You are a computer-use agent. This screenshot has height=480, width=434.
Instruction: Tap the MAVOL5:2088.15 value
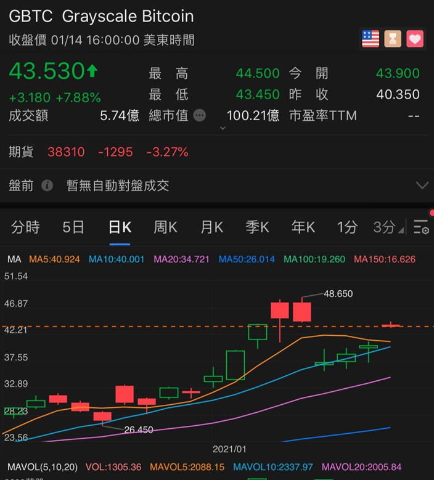coord(187,467)
